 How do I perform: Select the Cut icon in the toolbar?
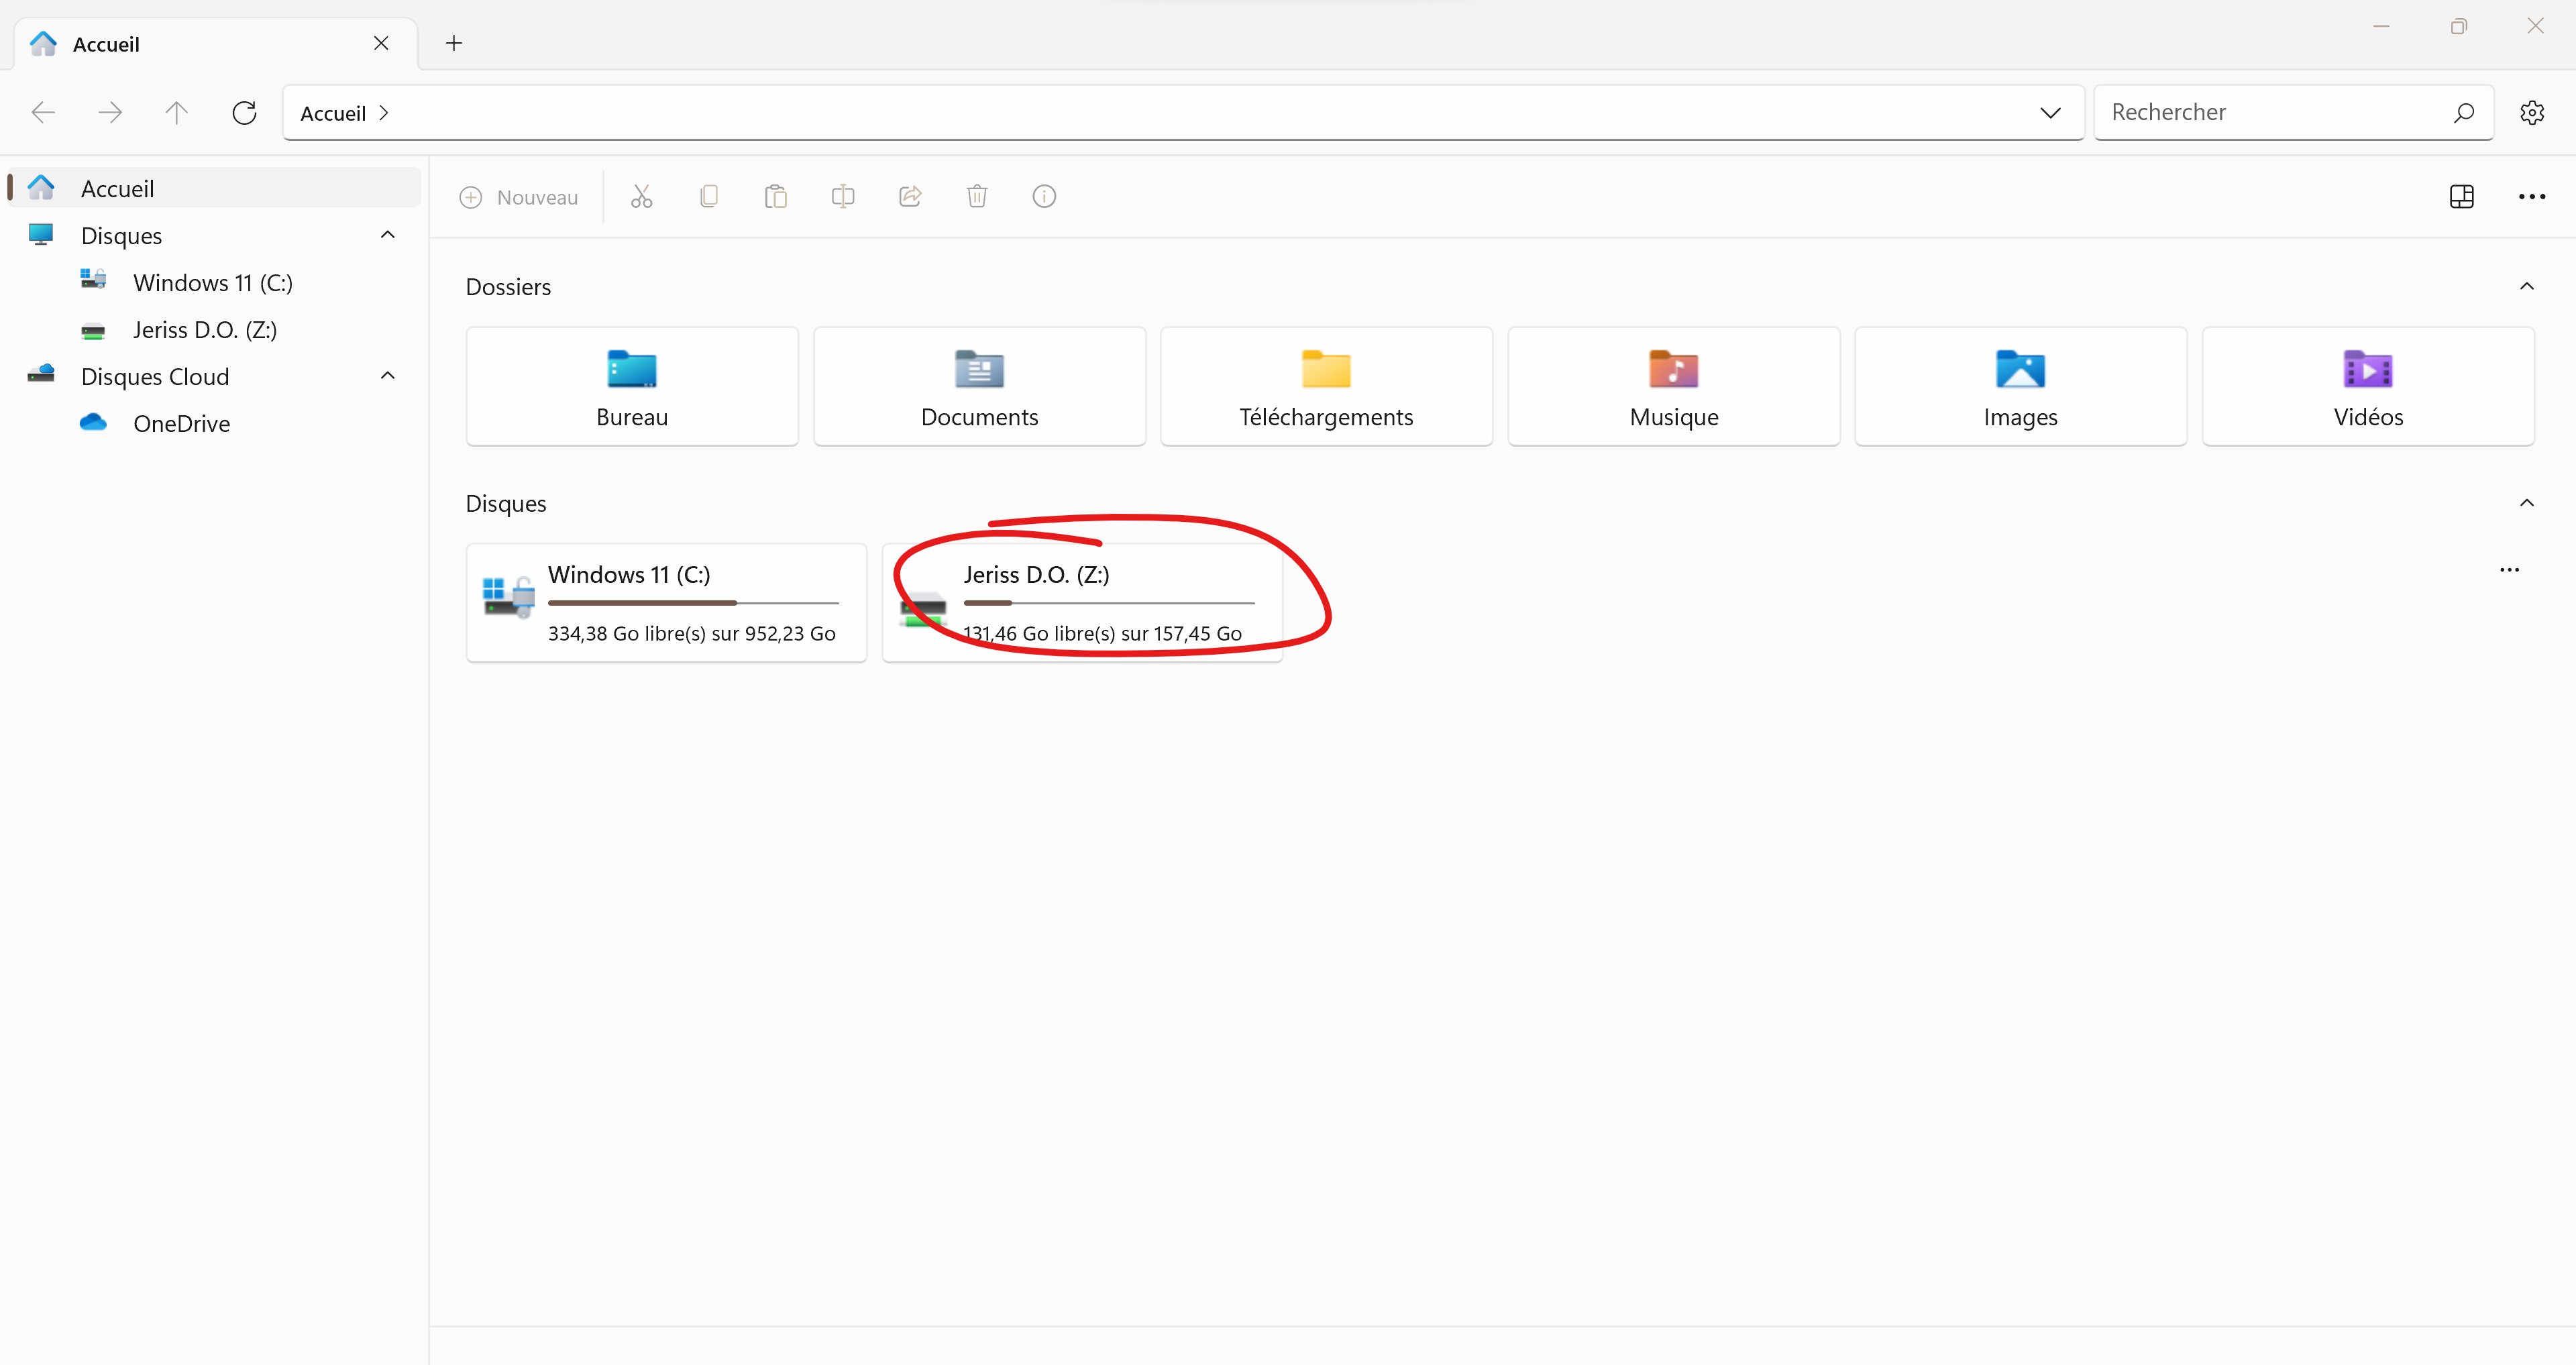642,196
